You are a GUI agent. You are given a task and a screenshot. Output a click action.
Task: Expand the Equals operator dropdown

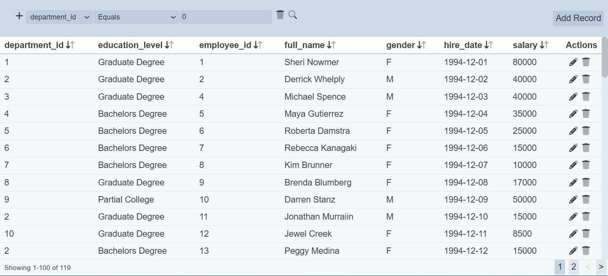[136, 17]
